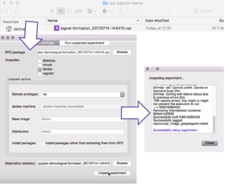The image size is (225, 186).
Task: Select vagrant unpacker radio button
Action: pos(40,73)
